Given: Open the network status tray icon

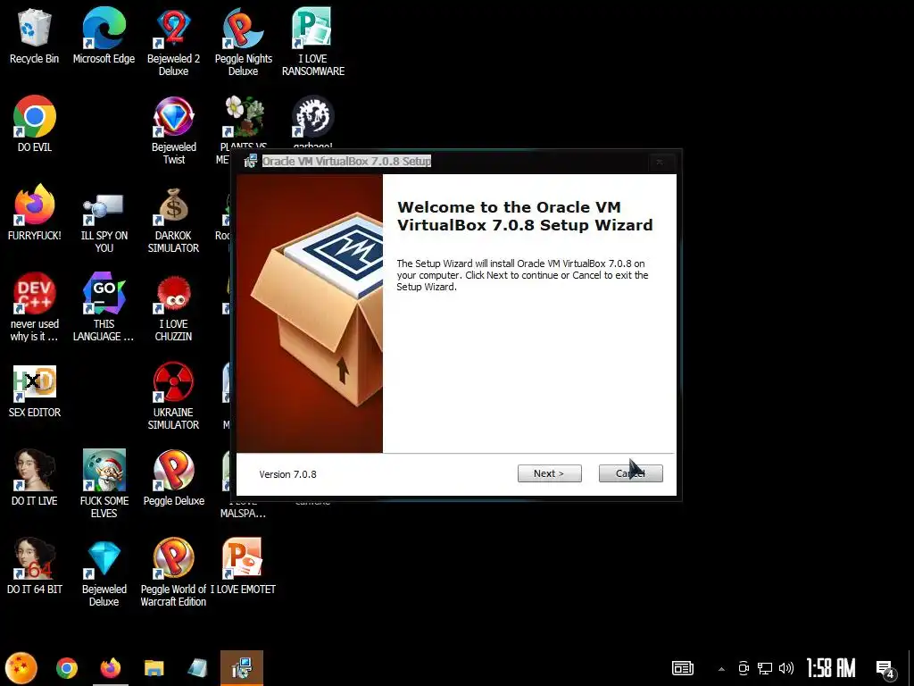Looking at the screenshot, I should click(x=765, y=668).
